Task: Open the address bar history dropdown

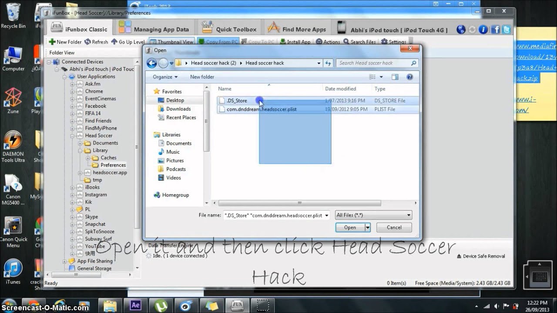Action: (x=319, y=63)
